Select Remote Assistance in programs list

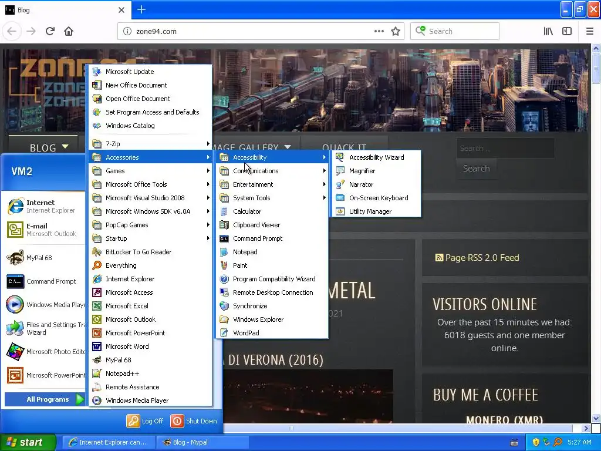[x=150, y=387]
